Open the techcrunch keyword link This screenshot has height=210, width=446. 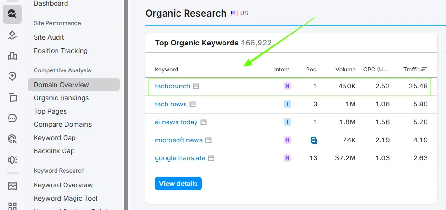click(x=172, y=86)
